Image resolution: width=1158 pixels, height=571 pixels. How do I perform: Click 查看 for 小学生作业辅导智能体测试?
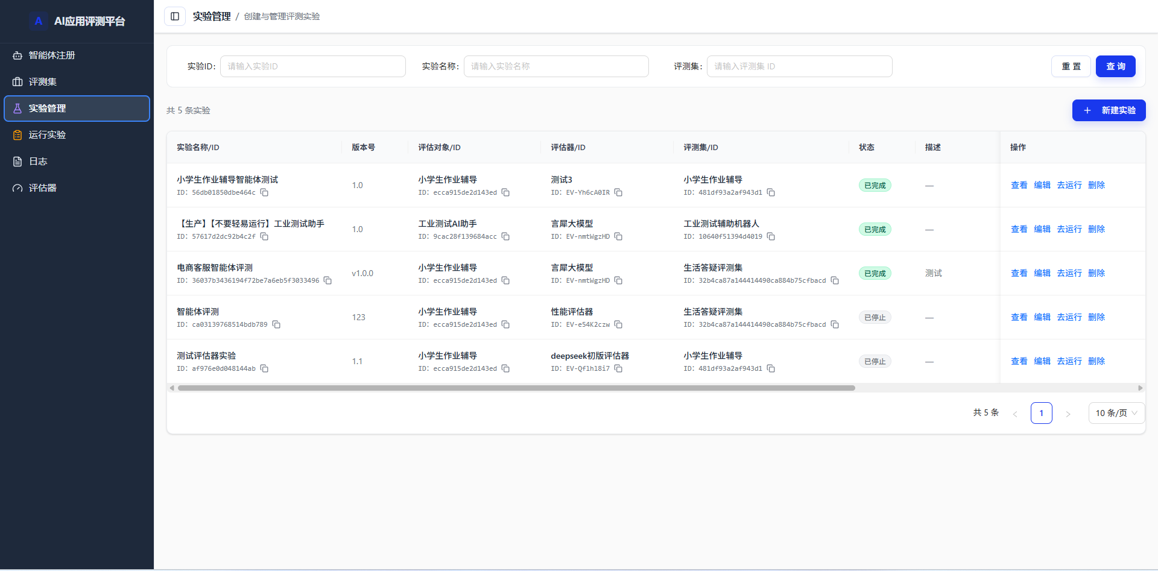coord(1019,185)
